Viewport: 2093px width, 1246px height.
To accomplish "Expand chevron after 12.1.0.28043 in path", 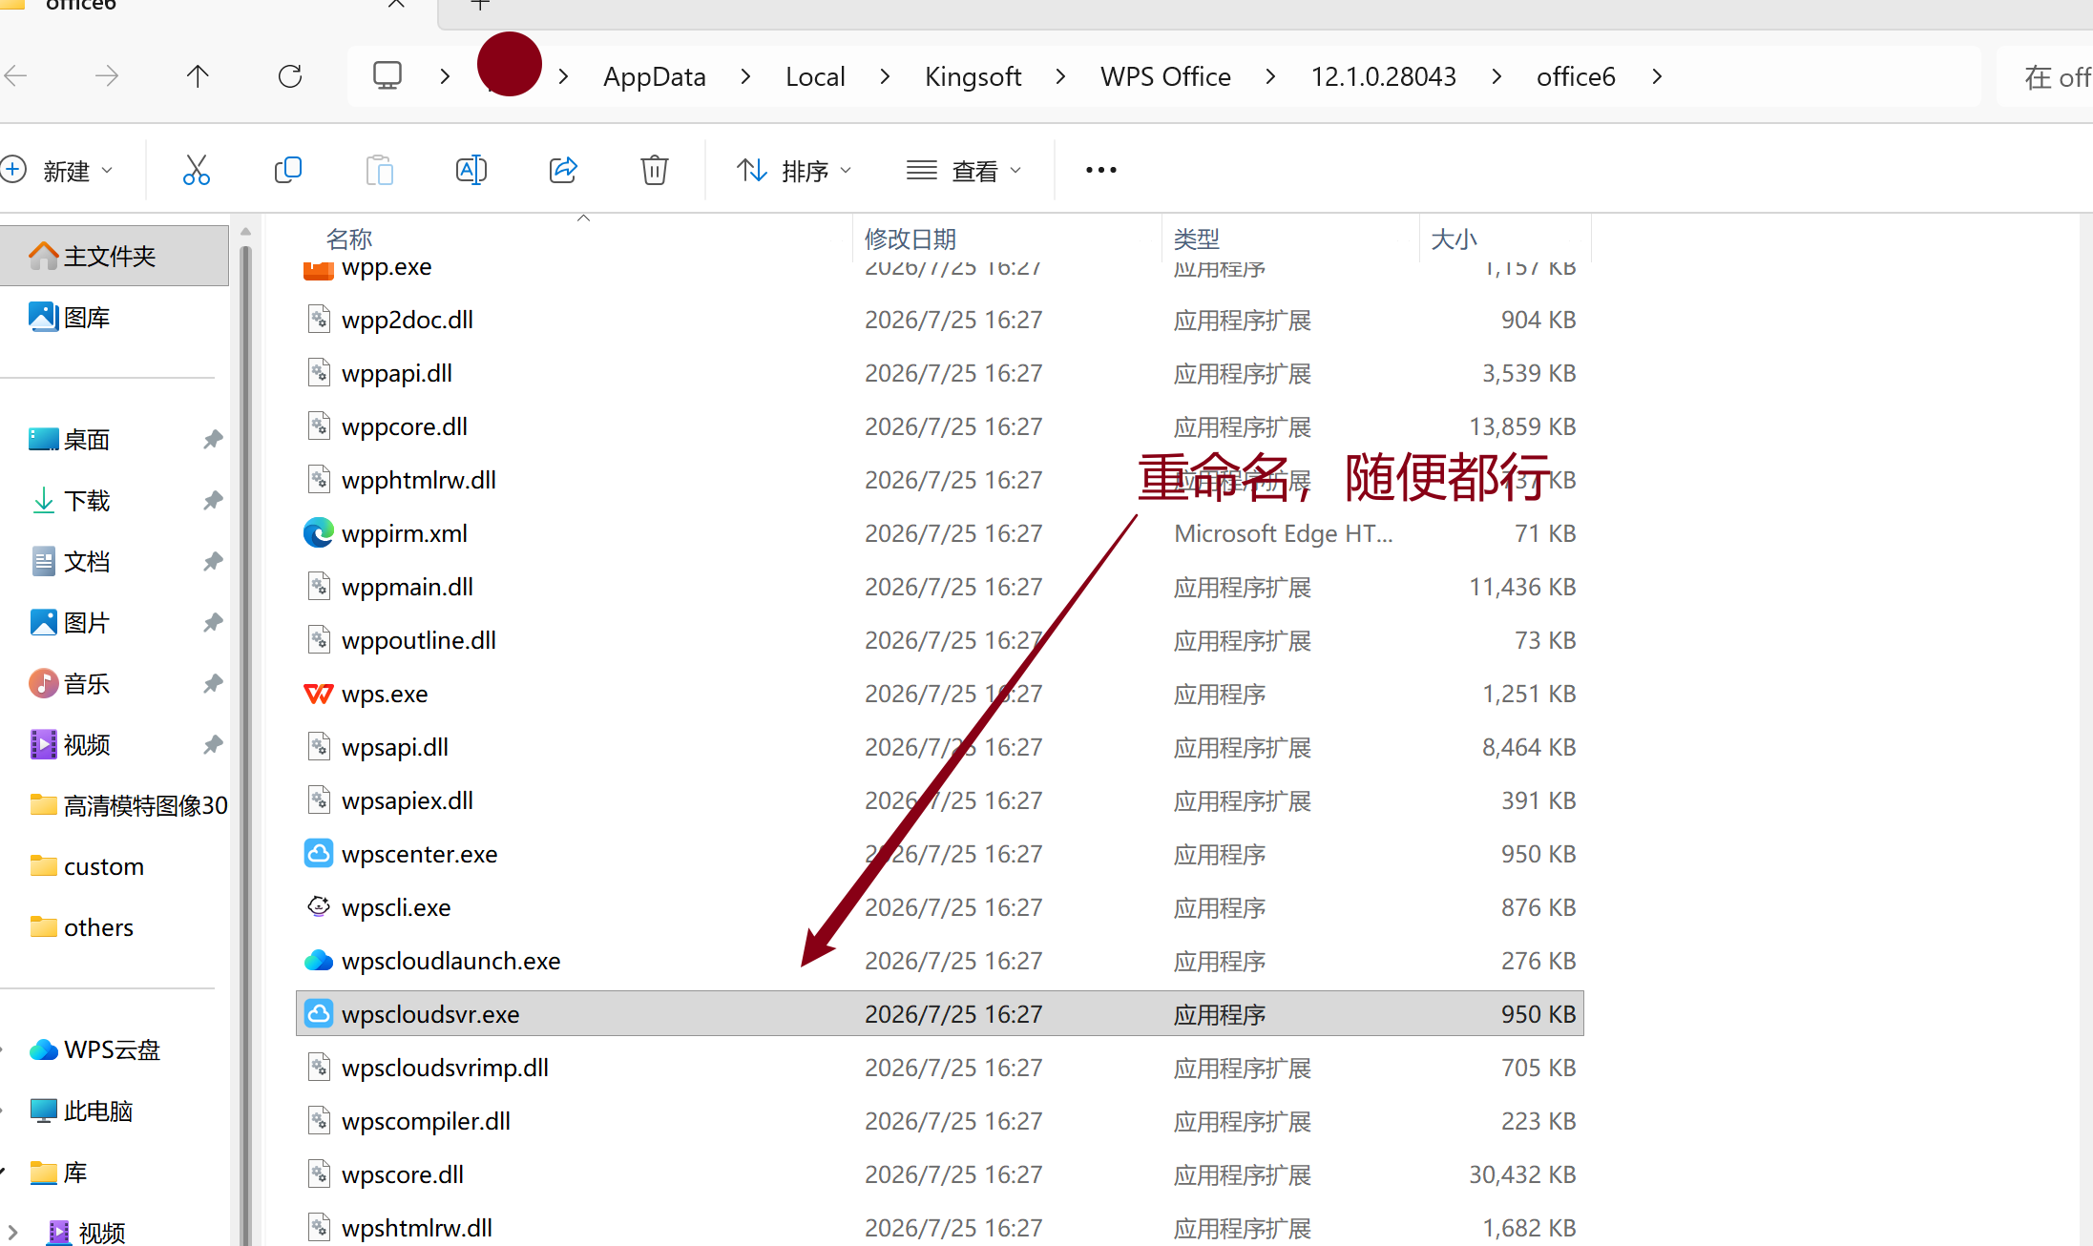I will [x=1496, y=76].
